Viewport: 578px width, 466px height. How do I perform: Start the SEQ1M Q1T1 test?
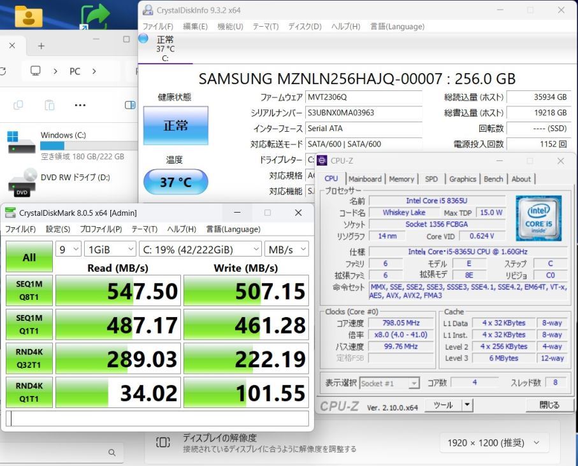pyautogui.click(x=29, y=324)
